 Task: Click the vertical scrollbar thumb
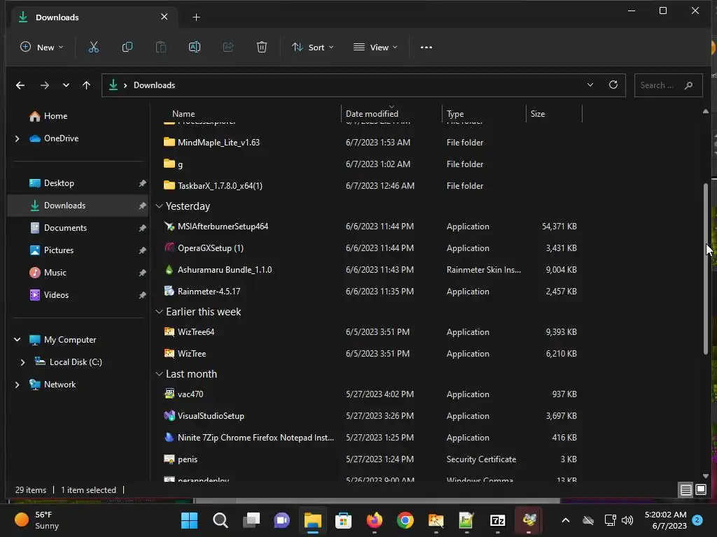coord(706,268)
